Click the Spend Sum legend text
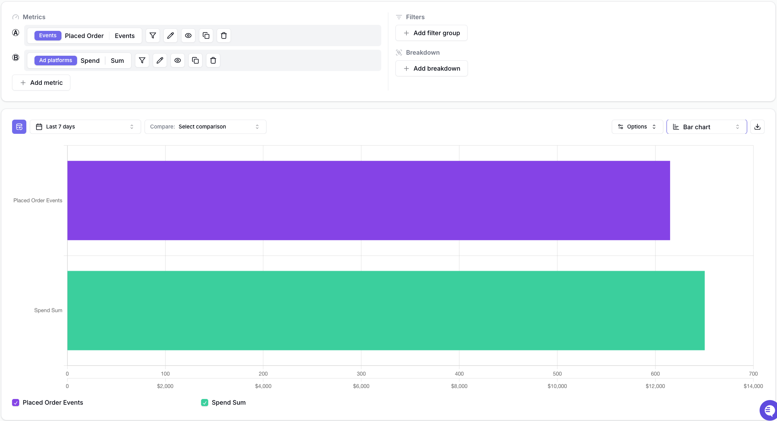The width and height of the screenshot is (777, 421). click(x=229, y=403)
